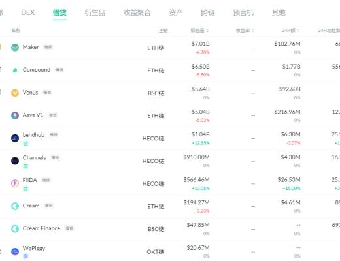Click Cream's $194.27M locked value
Image resolution: width=340 pixels, height=261 pixels.
196,202
